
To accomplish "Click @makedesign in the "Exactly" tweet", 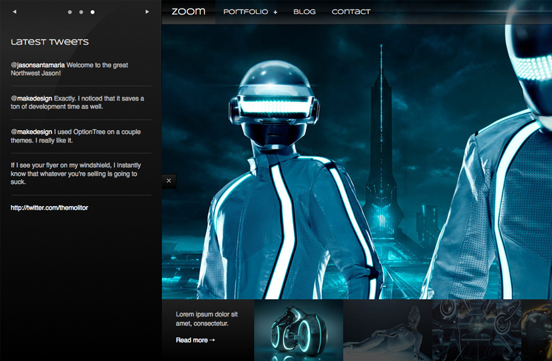I will click(31, 98).
